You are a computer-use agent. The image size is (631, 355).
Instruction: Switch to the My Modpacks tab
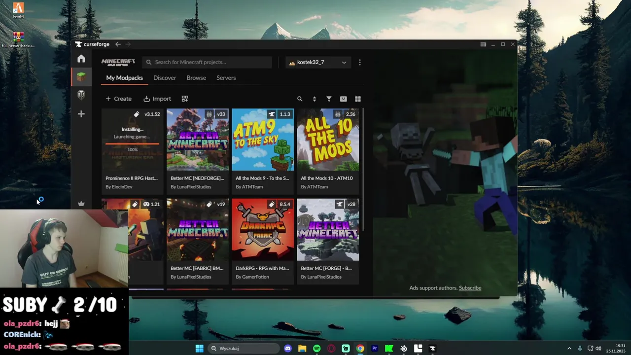pos(124,78)
